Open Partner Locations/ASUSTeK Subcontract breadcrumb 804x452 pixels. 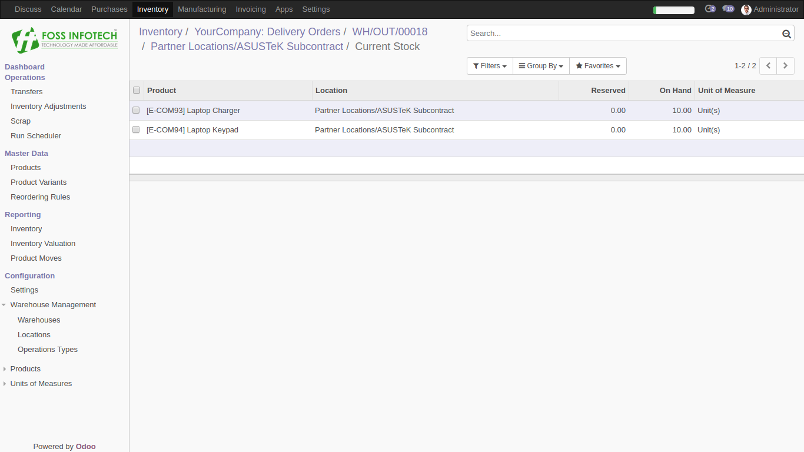(x=247, y=46)
